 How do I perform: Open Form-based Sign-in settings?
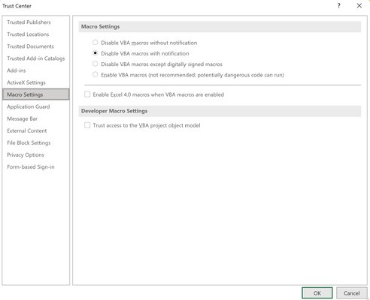click(36, 166)
